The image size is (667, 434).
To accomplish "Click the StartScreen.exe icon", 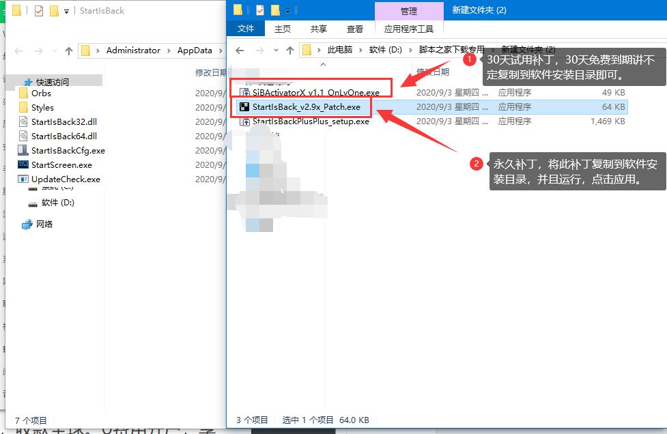I will pos(23,164).
